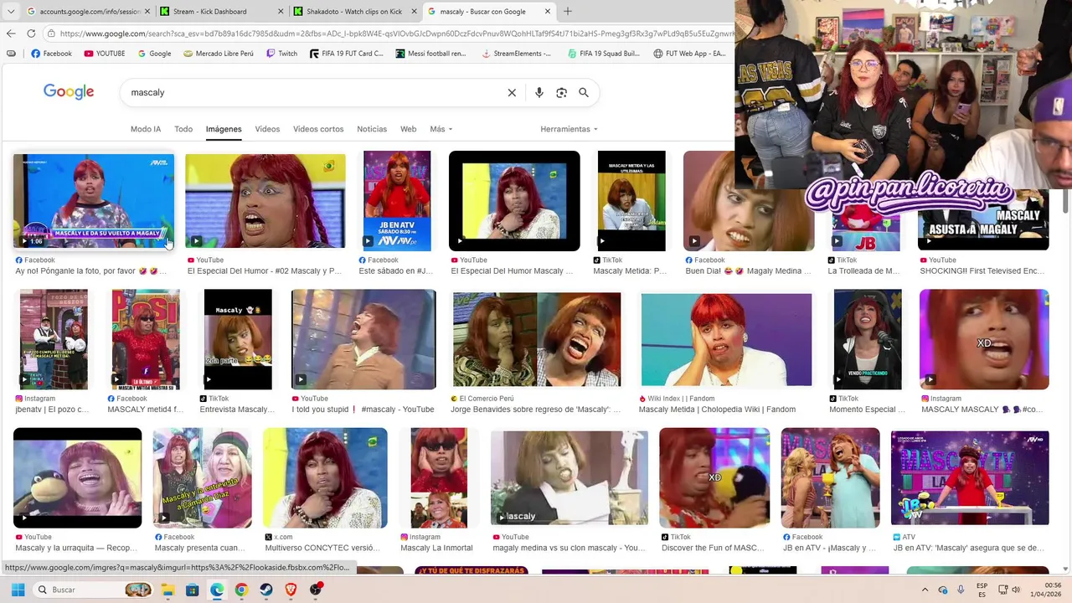Open Facebook bookmark in bookmarks bar
The image size is (1072, 603).
pos(52,54)
